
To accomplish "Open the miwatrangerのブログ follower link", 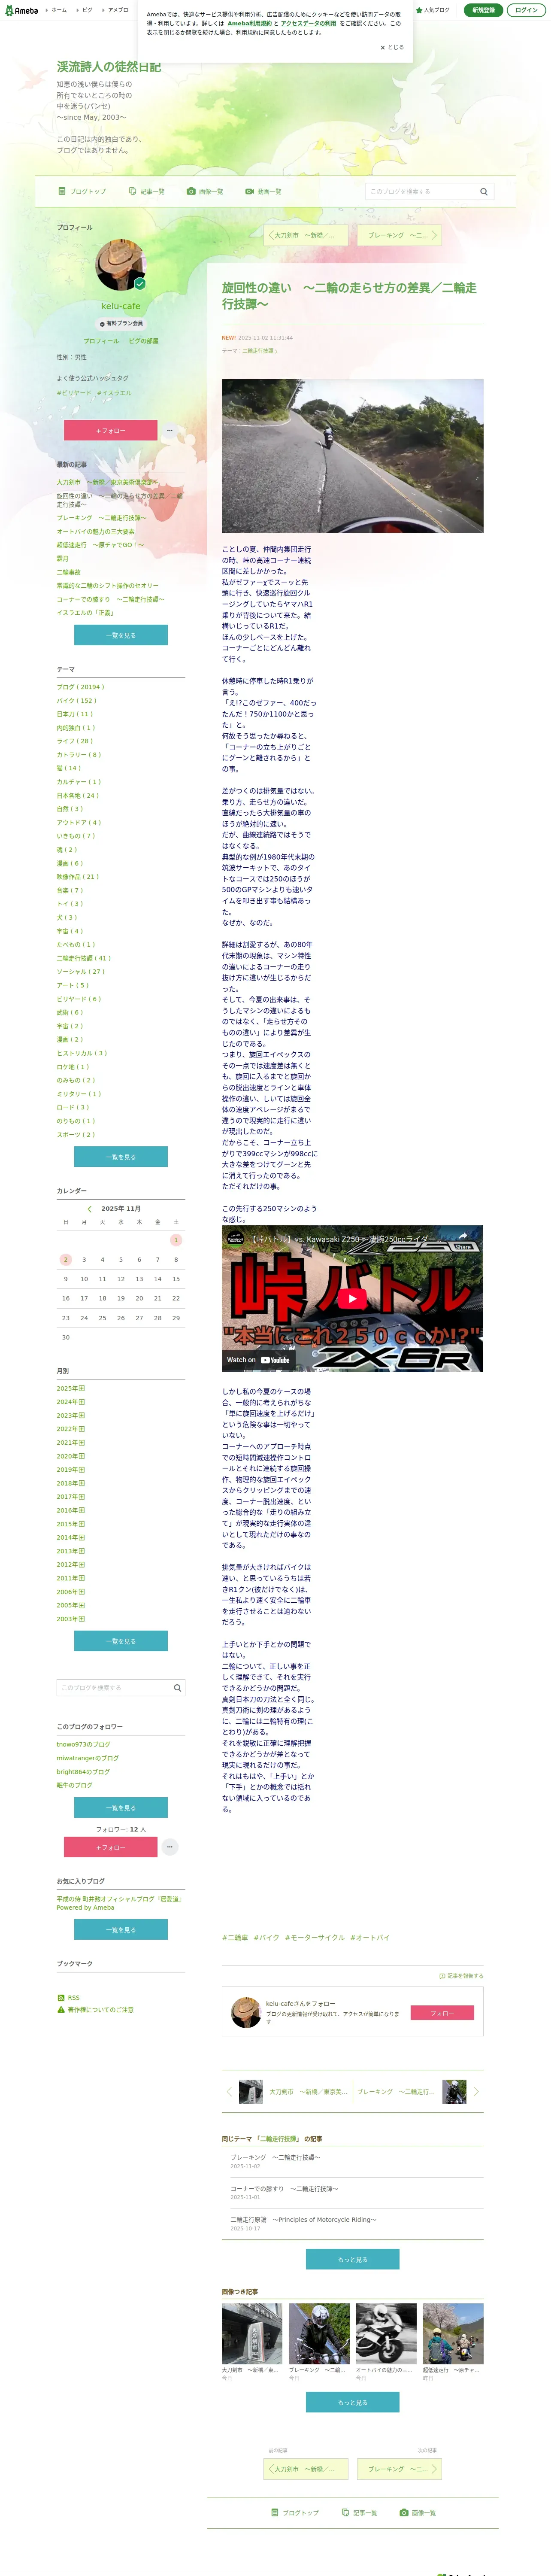I will (88, 1758).
